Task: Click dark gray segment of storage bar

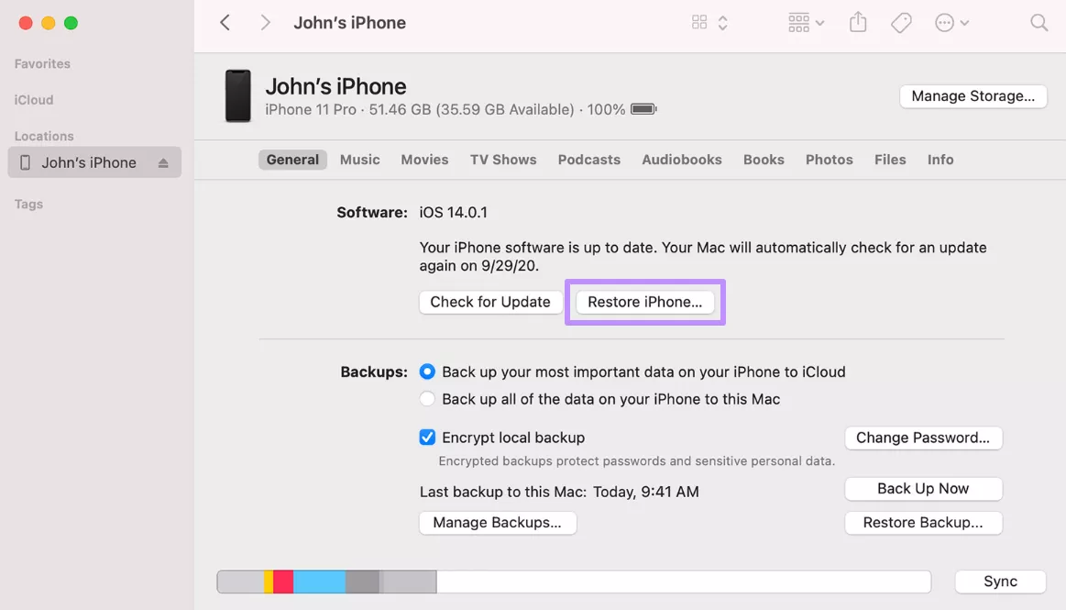Action: click(362, 582)
